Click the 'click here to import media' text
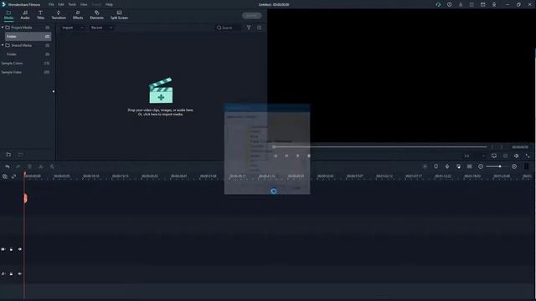This screenshot has width=536, height=301. 160,115
